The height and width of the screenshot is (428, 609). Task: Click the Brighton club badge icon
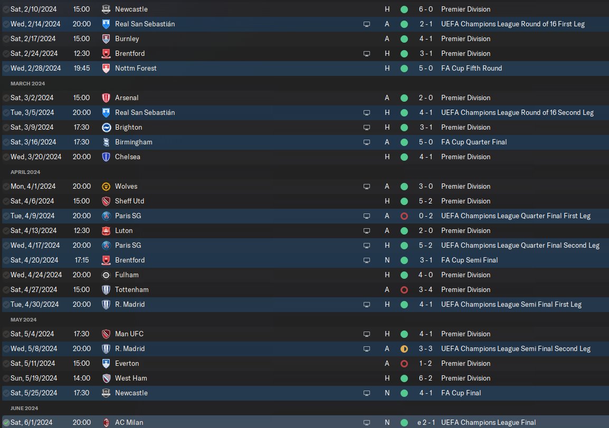pos(106,127)
